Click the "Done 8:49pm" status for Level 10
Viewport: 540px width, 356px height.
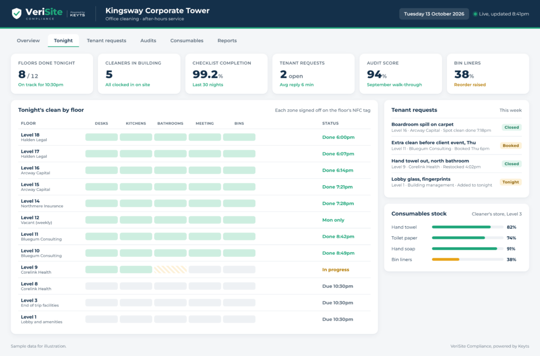coord(338,253)
